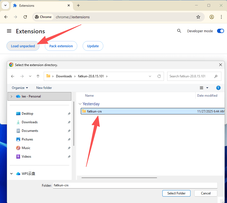Viewport: 227px width, 203px height.
Task: Select the Pictures folder in the sidebar
Action: tap(27, 139)
